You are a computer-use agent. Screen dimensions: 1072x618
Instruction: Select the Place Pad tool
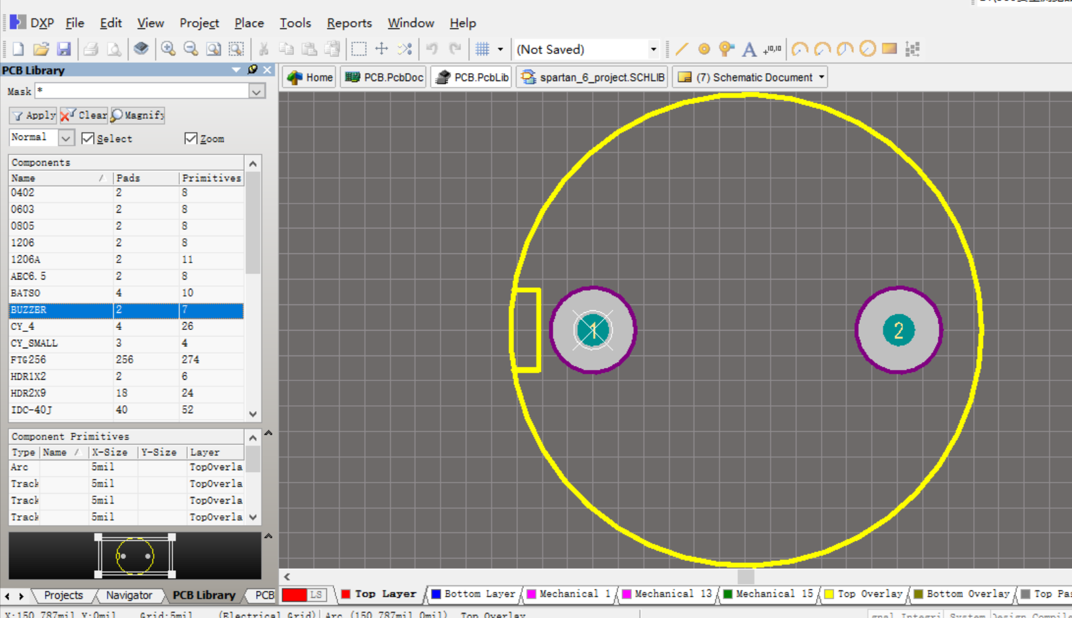point(704,49)
